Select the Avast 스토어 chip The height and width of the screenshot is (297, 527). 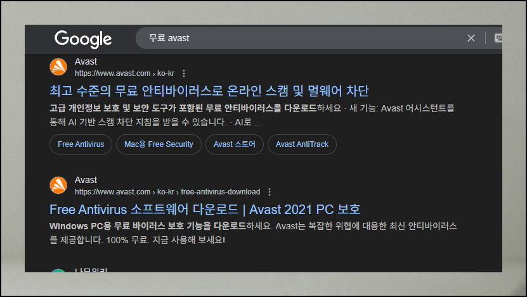[234, 144]
